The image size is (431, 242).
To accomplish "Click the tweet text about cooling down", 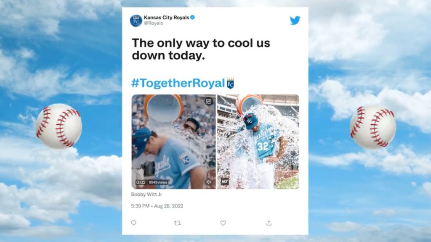I will (201, 49).
